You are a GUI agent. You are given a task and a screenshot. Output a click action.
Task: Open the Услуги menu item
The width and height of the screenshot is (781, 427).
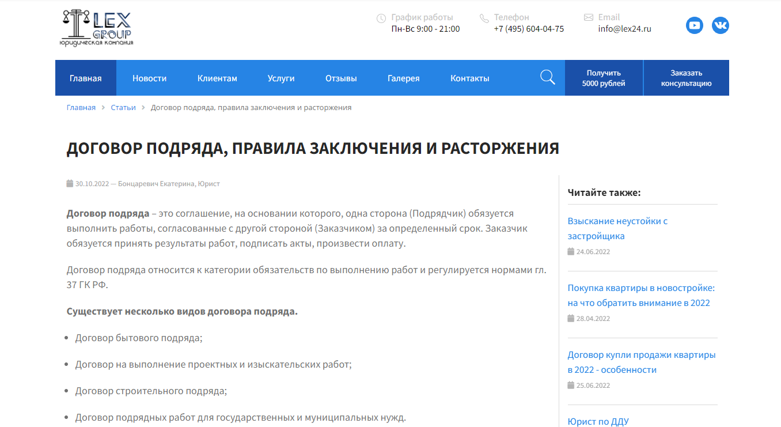click(281, 78)
